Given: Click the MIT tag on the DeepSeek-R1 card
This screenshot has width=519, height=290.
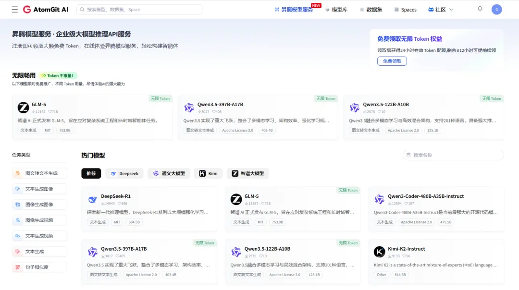Looking at the screenshot, I should coord(117,222).
